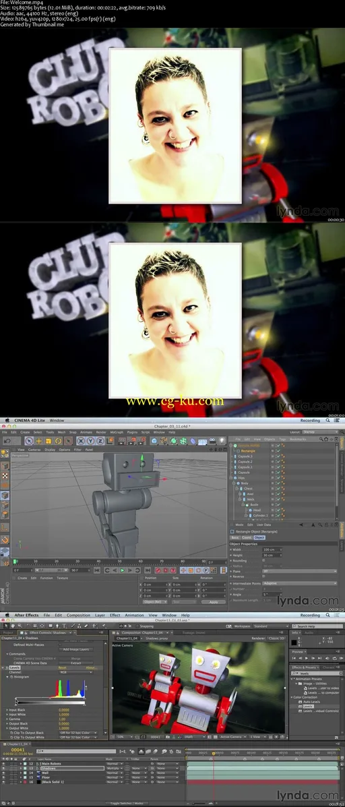Image resolution: width=345 pixels, height=807 pixels.
Task: Click the light bulb icon in Cinema 4D toolbar
Action: click(222, 441)
